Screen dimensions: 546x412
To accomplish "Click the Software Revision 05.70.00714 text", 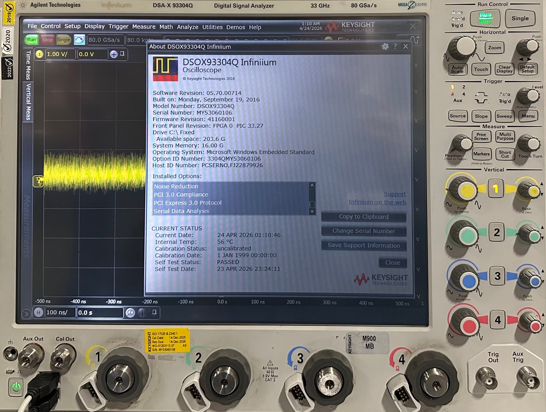I will (x=197, y=93).
